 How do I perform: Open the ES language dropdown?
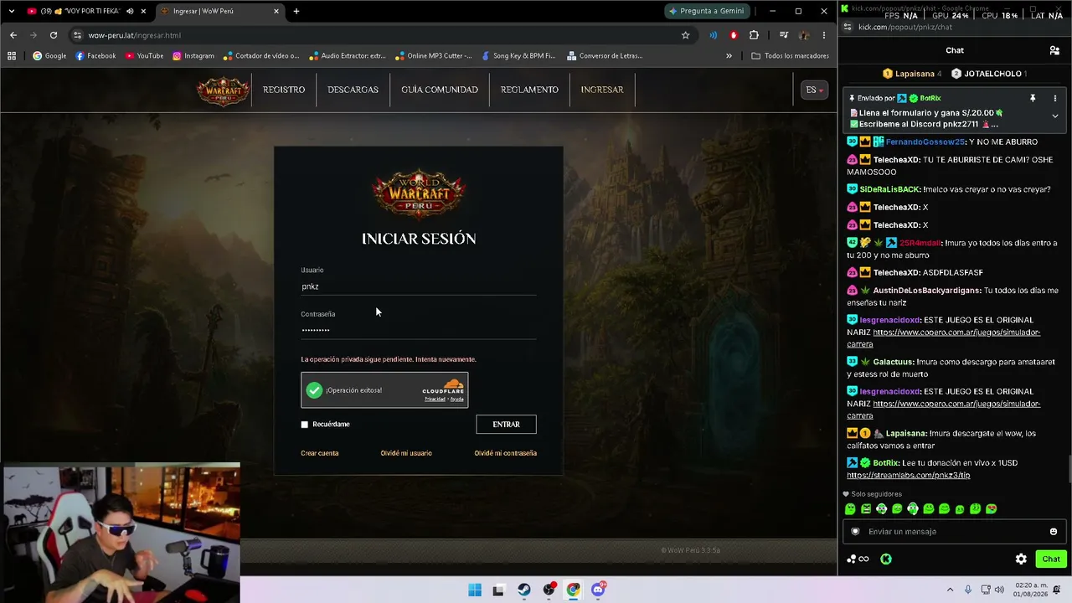[815, 90]
